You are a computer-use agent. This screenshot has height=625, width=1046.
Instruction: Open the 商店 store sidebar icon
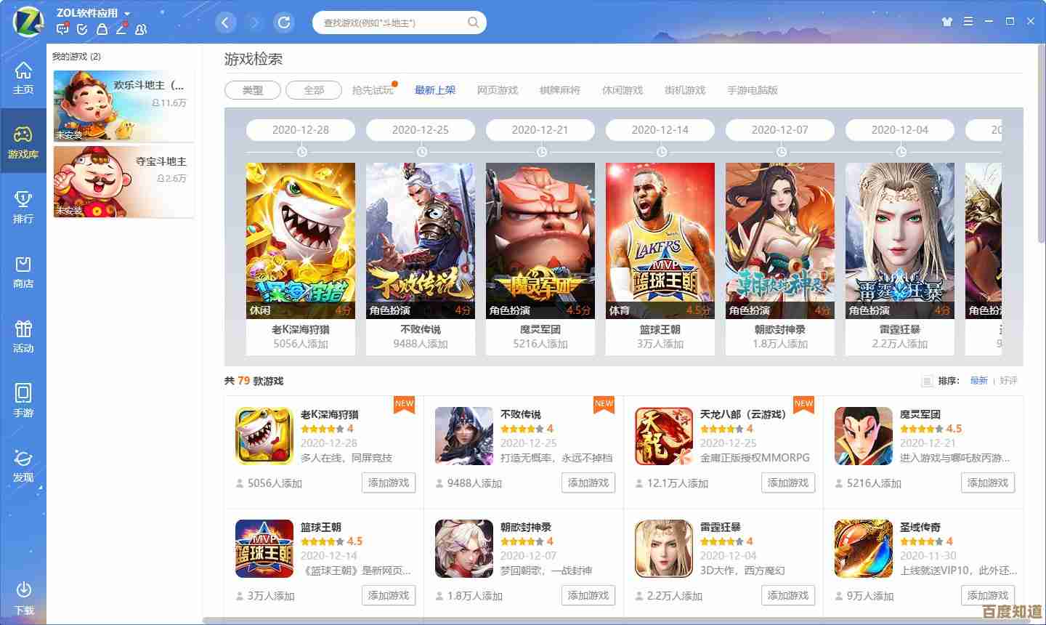[23, 271]
